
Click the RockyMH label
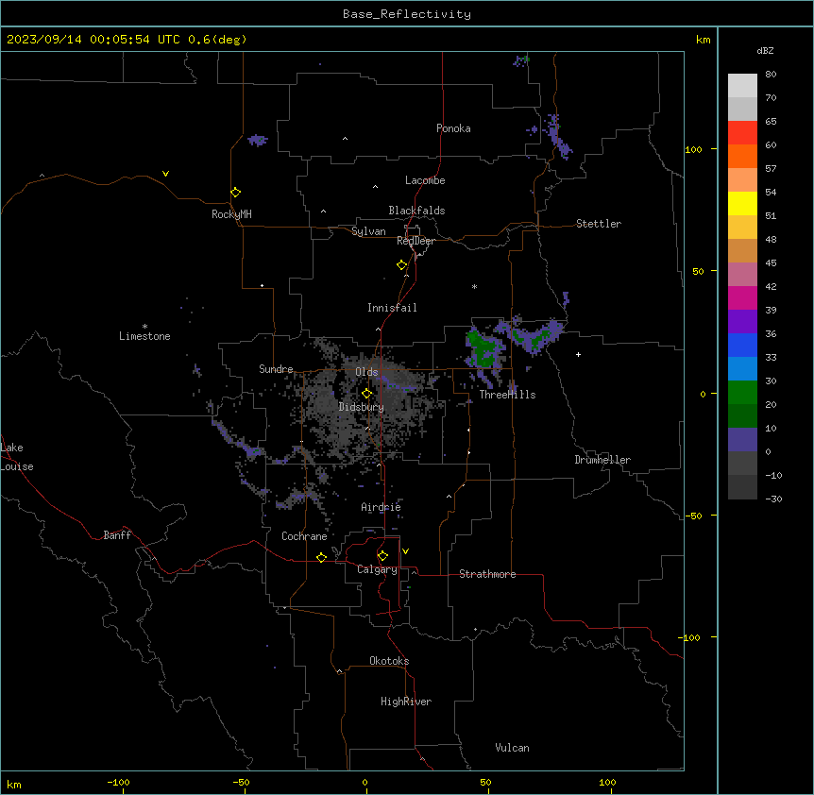(231, 214)
